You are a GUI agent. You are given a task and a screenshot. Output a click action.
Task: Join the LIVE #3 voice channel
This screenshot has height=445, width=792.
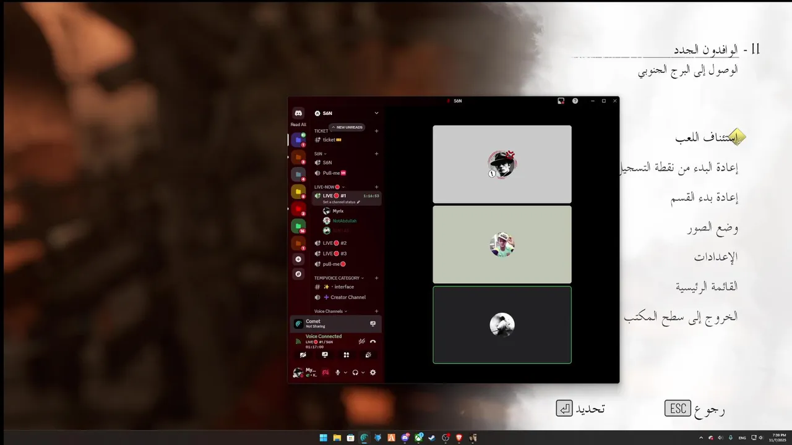[x=347, y=253]
